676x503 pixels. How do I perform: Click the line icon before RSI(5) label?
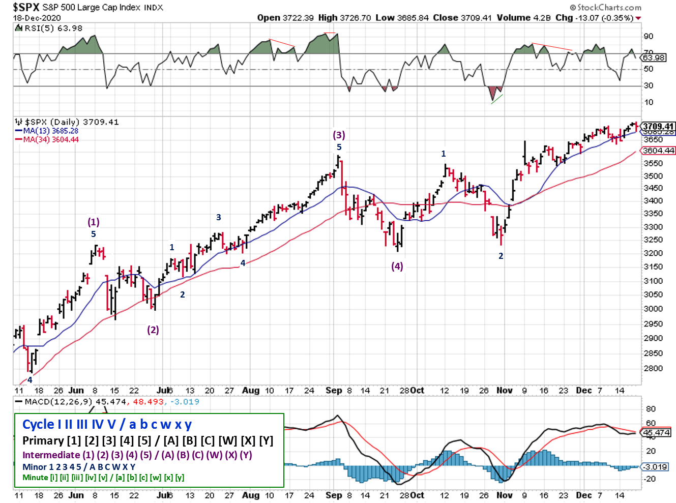19,28
